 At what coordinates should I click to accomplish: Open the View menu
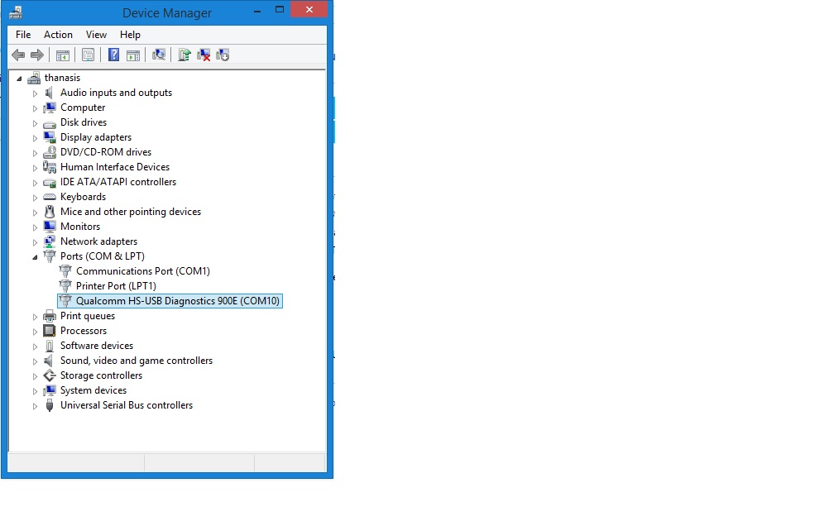pyautogui.click(x=96, y=35)
